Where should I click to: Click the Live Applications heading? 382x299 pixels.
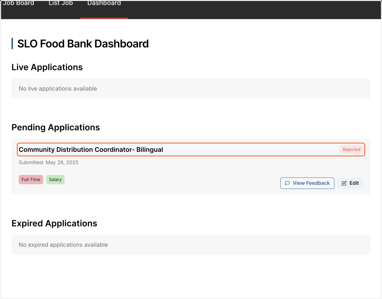click(47, 67)
